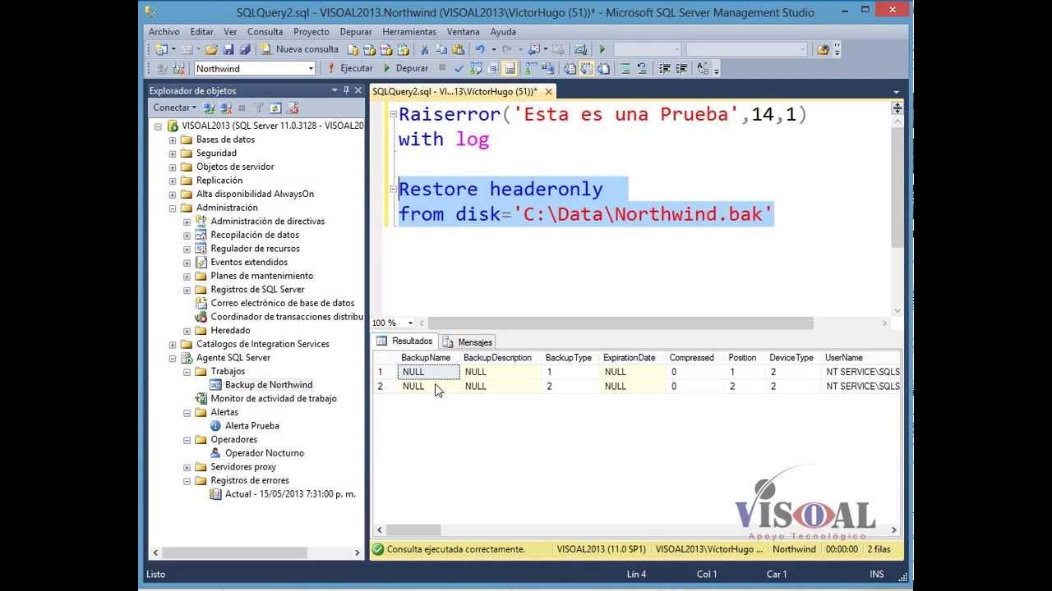Open the Ayuda menu
Screen dimensions: 1052x591
click(x=503, y=31)
